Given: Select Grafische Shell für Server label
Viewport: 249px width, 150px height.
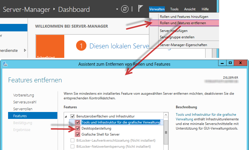Looking at the screenshot, I should click(101, 134).
